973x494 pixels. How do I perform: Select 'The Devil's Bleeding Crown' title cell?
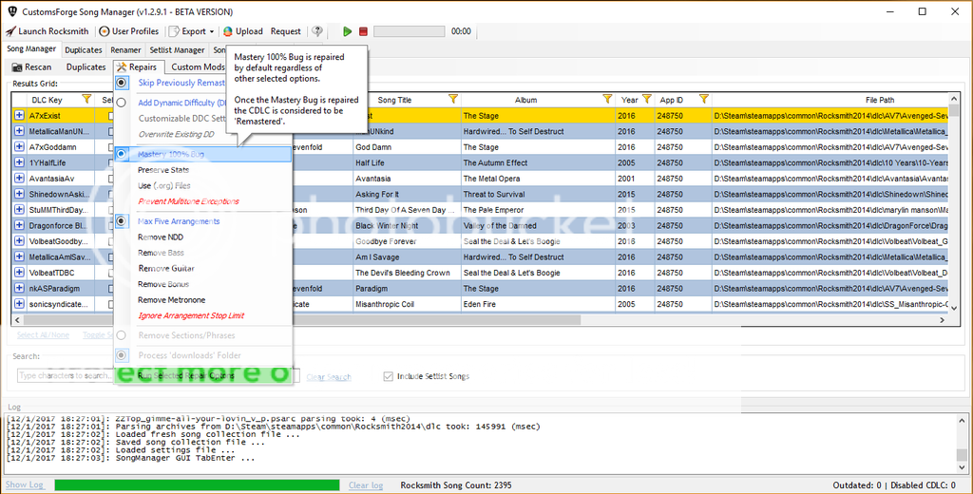click(407, 273)
